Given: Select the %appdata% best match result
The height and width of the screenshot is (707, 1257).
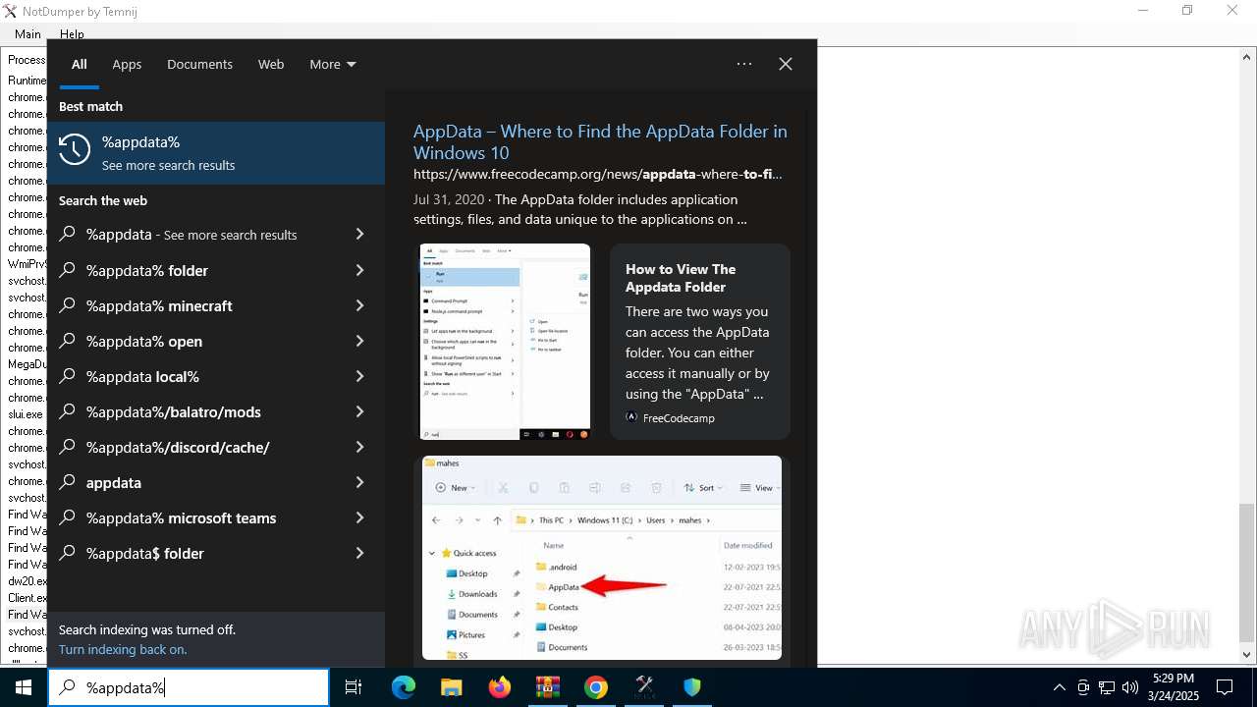Looking at the screenshot, I should 216,153.
